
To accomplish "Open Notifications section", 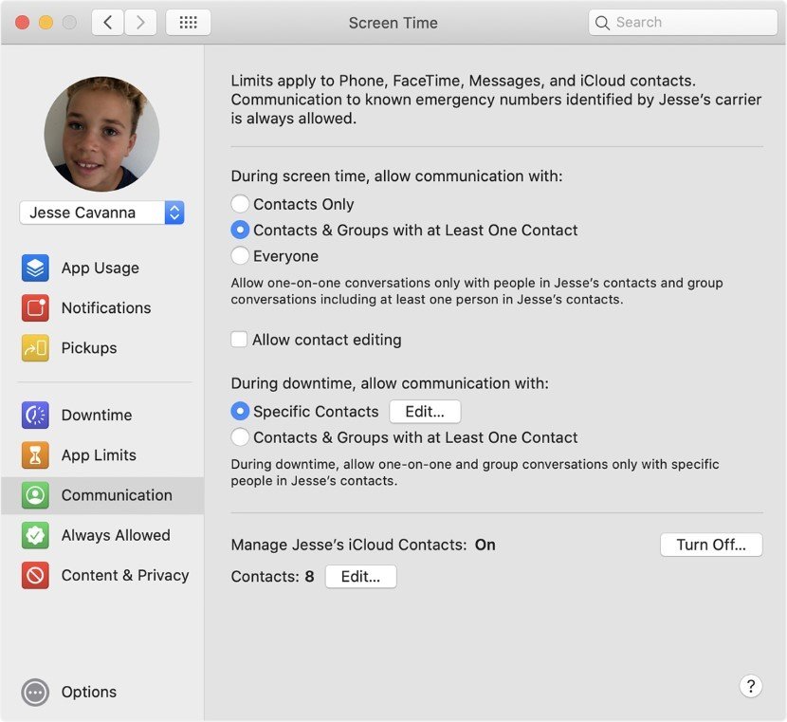I will pos(106,307).
